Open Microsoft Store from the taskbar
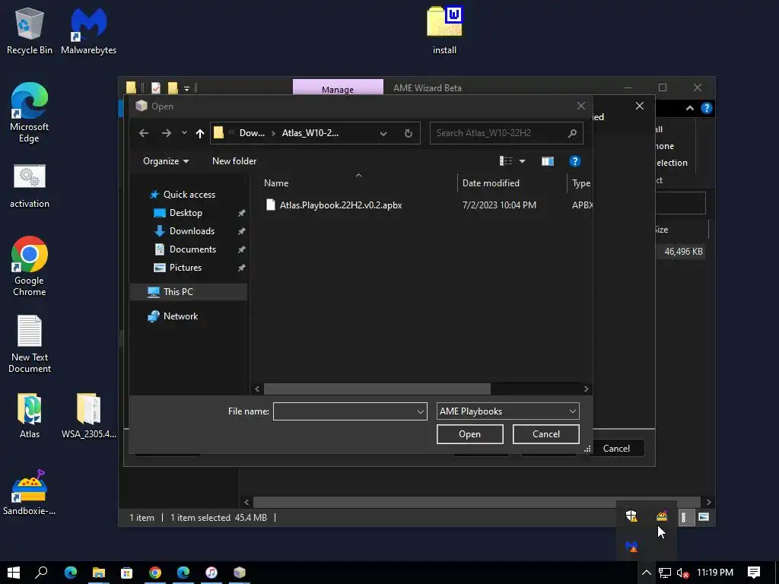 pyautogui.click(x=127, y=573)
